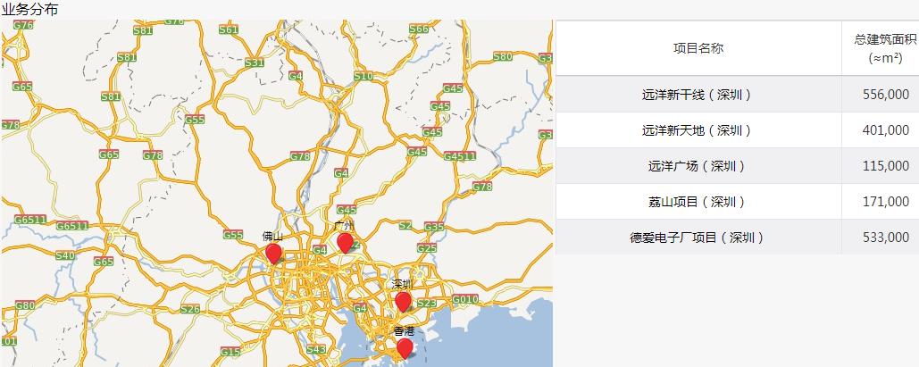919x367 pixels.
Task: Click the S10 road shield
Action: (363, 77)
